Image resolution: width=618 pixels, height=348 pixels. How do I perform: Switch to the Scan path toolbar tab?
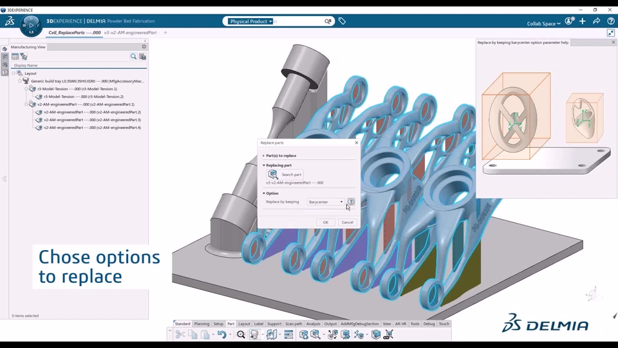click(294, 324)
